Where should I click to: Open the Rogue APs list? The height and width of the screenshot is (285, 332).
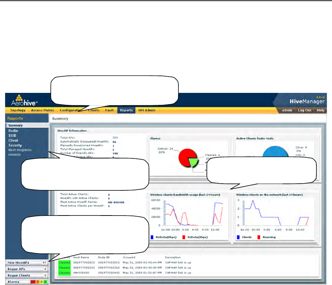[x=26, y=269]
